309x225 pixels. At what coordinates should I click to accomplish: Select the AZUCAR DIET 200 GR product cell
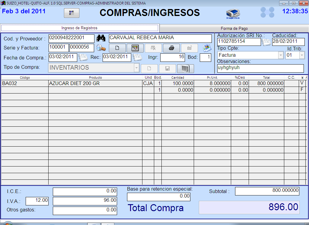pyautogui.click(x=95, y=84)
